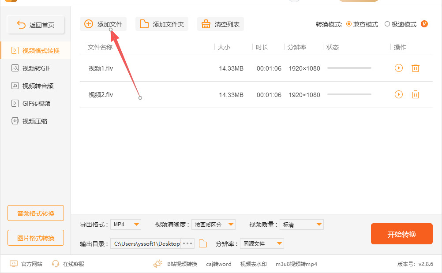Click 1920×1080 resolution of 视频2.flv
This screenshot has width=442, height=273.
(304, 95)
